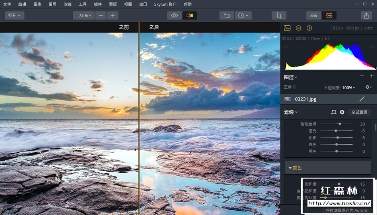Toggle the before/after split compare view
Viewport: 377px width, 215px height.
190,15
